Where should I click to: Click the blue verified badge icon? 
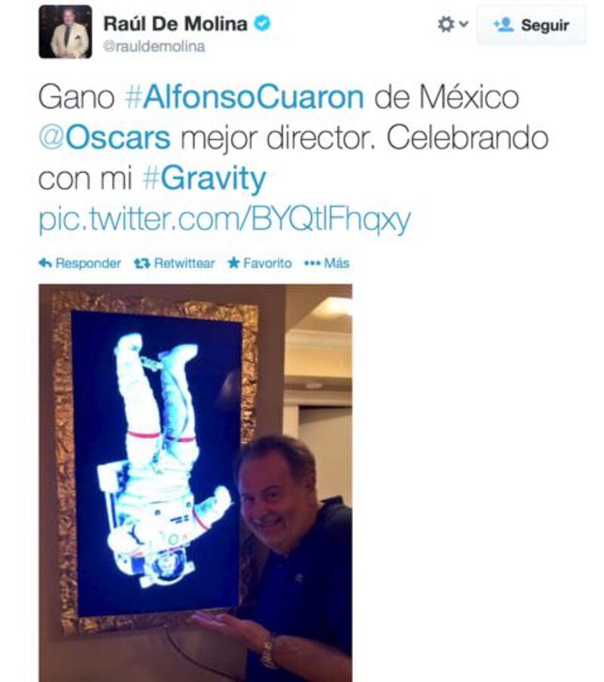point(263,23)
